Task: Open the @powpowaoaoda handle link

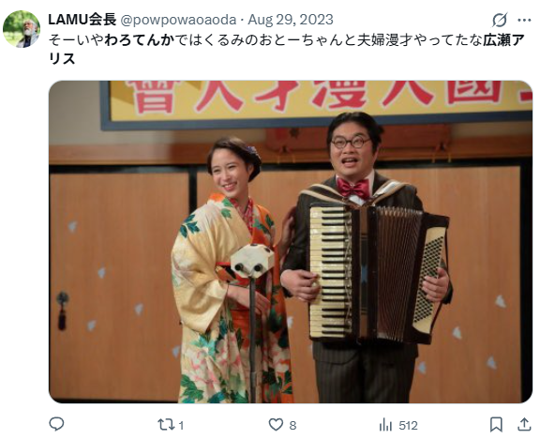Action: point(178,20)
